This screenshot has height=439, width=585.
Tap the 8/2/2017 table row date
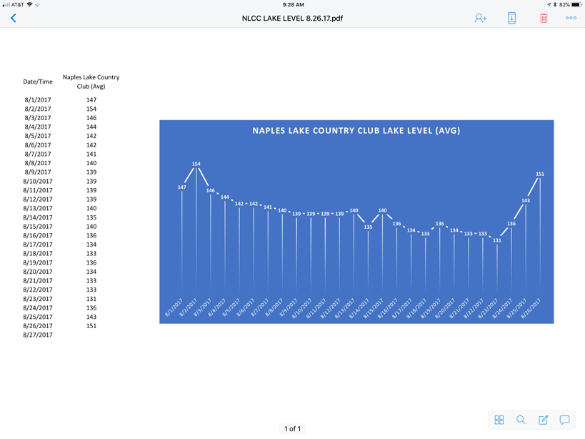coord(38,109)
